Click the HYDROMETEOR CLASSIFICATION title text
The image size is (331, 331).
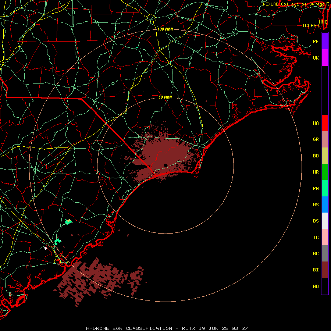pos(129,328)
